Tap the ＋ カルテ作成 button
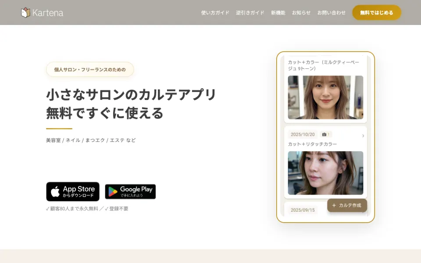Screen dimensions: 421x263 347,205
